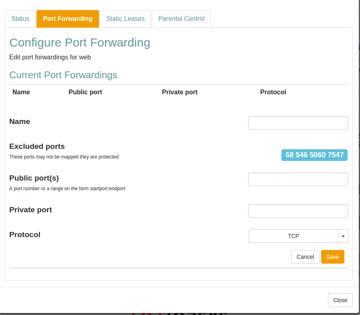Click the Configure Port Forwarding heading
Image resolution: width=360 pixels, height=315 pixels.
tap(80, 43)
